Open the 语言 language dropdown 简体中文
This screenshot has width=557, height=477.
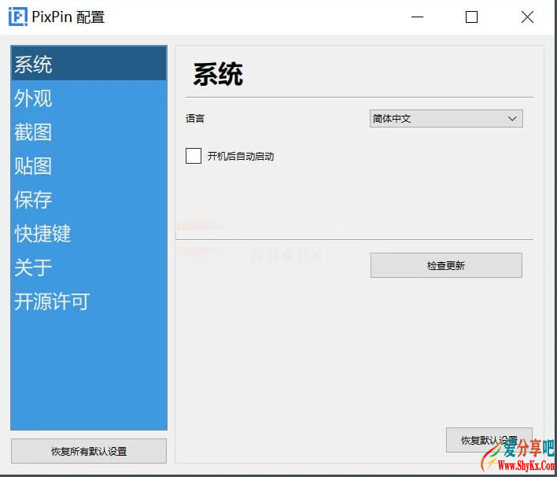[x=446, y=118]
